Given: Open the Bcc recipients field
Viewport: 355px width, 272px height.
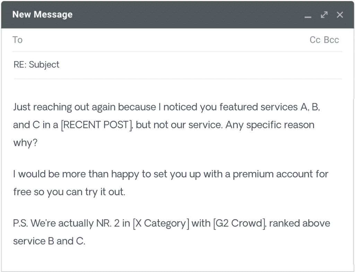Looking at the screenshot, I should tap(332, 40).
